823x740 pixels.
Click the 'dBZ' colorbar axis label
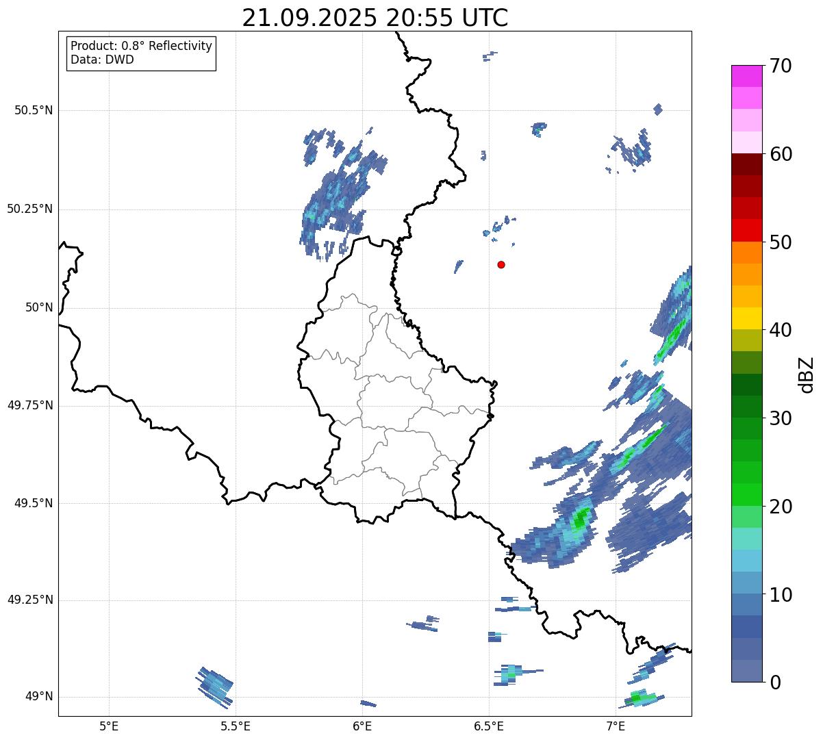(807, 374)
